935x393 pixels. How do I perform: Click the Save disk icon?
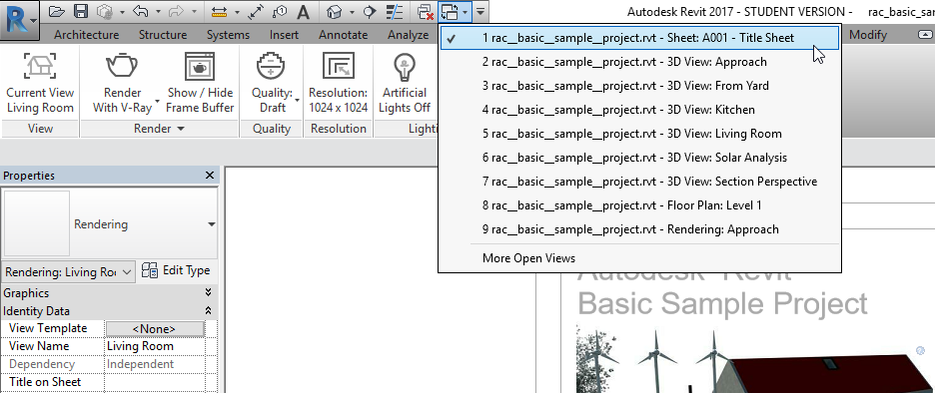click(81, 11)
